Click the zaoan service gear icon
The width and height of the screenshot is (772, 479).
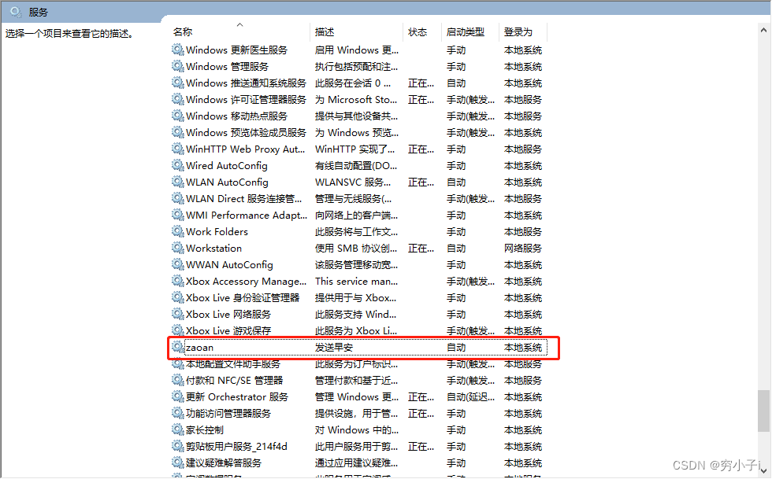179,348
